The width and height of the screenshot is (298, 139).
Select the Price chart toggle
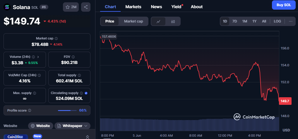click(110, 21)
